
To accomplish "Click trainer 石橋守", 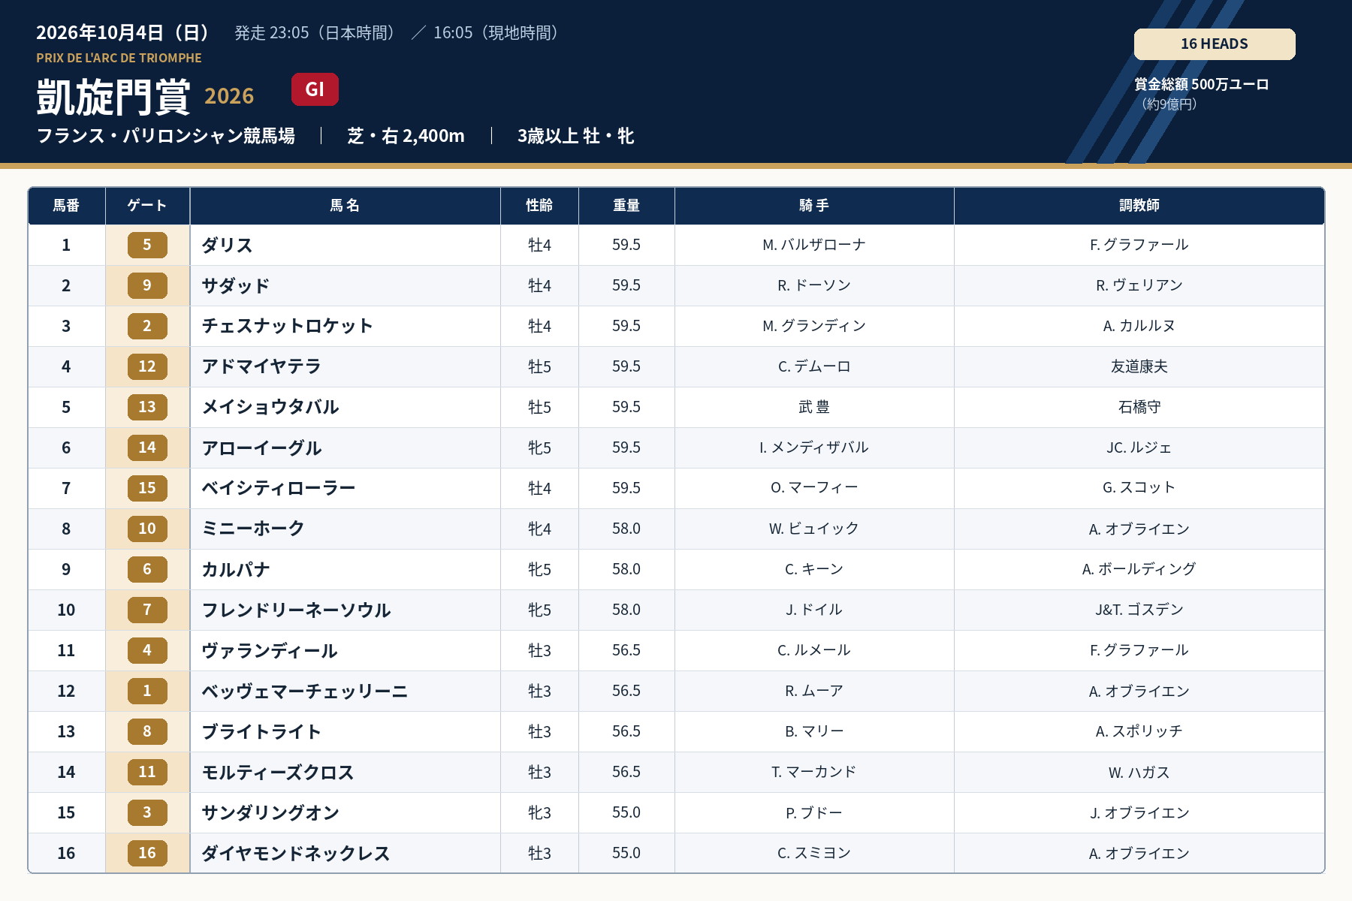I will (x=1139, y=407).
